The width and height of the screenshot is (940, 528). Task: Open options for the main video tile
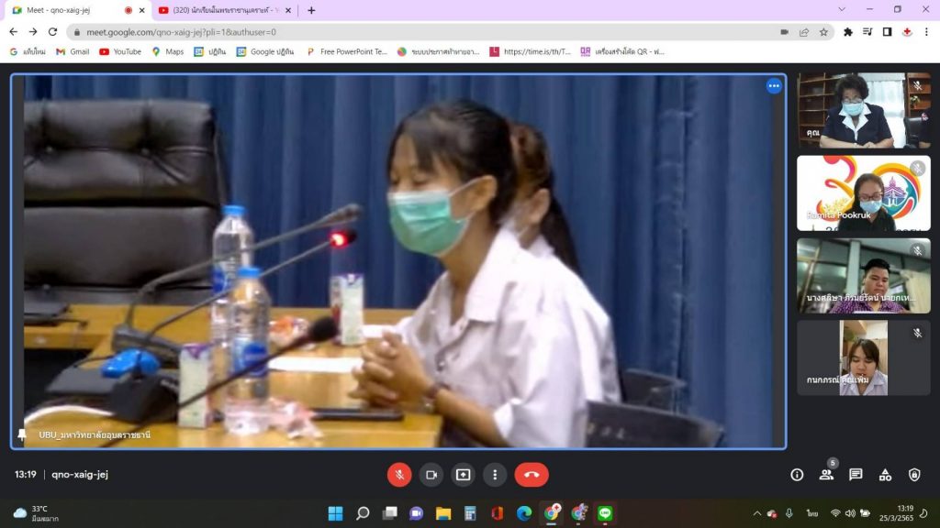(774, 86)
